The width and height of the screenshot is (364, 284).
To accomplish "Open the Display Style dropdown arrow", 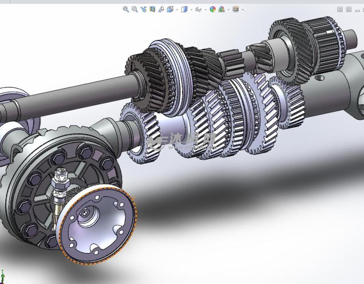I will (191, 10).
